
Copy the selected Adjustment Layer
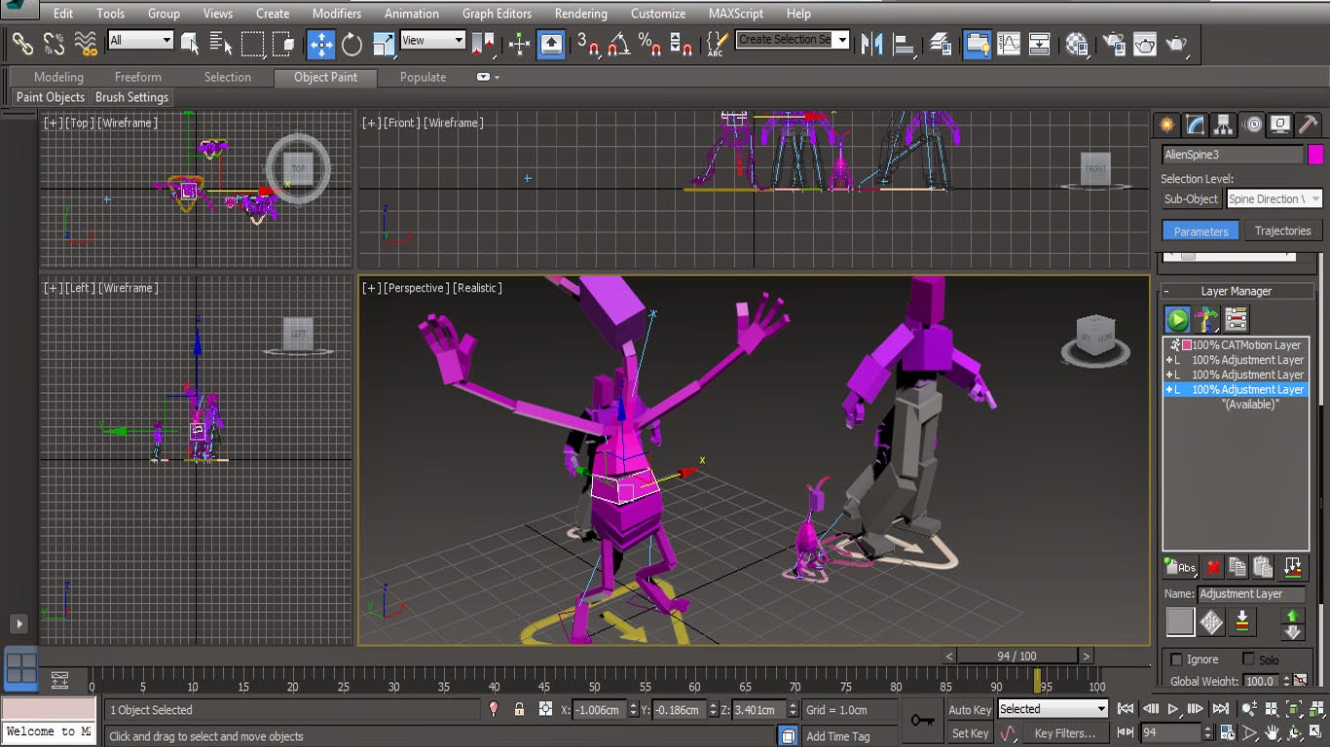coord(1236,567)
